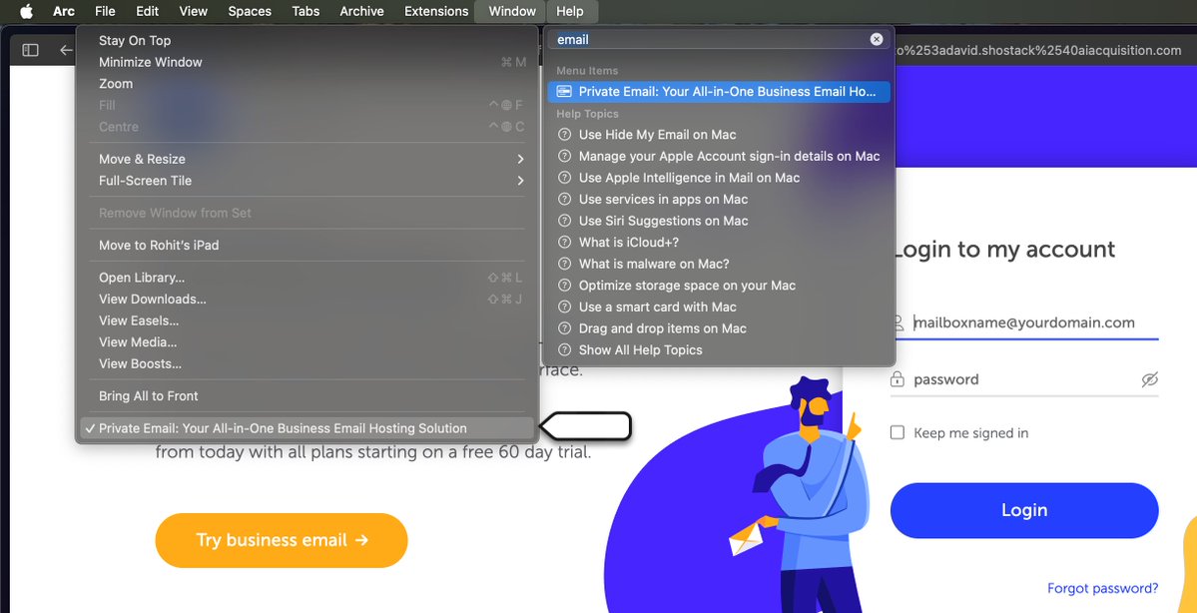This screenshot has width=1197, height=613.
Task: Select View Easels…
Action: click(306, 320)
